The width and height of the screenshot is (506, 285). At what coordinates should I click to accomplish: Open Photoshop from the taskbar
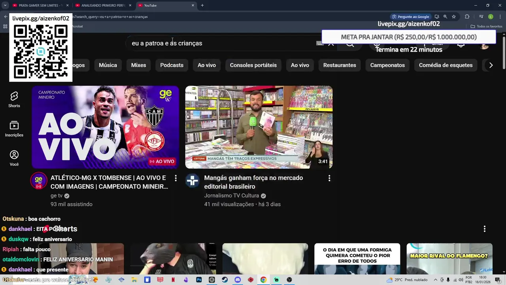pyautogui.click(x=199, y=280)
